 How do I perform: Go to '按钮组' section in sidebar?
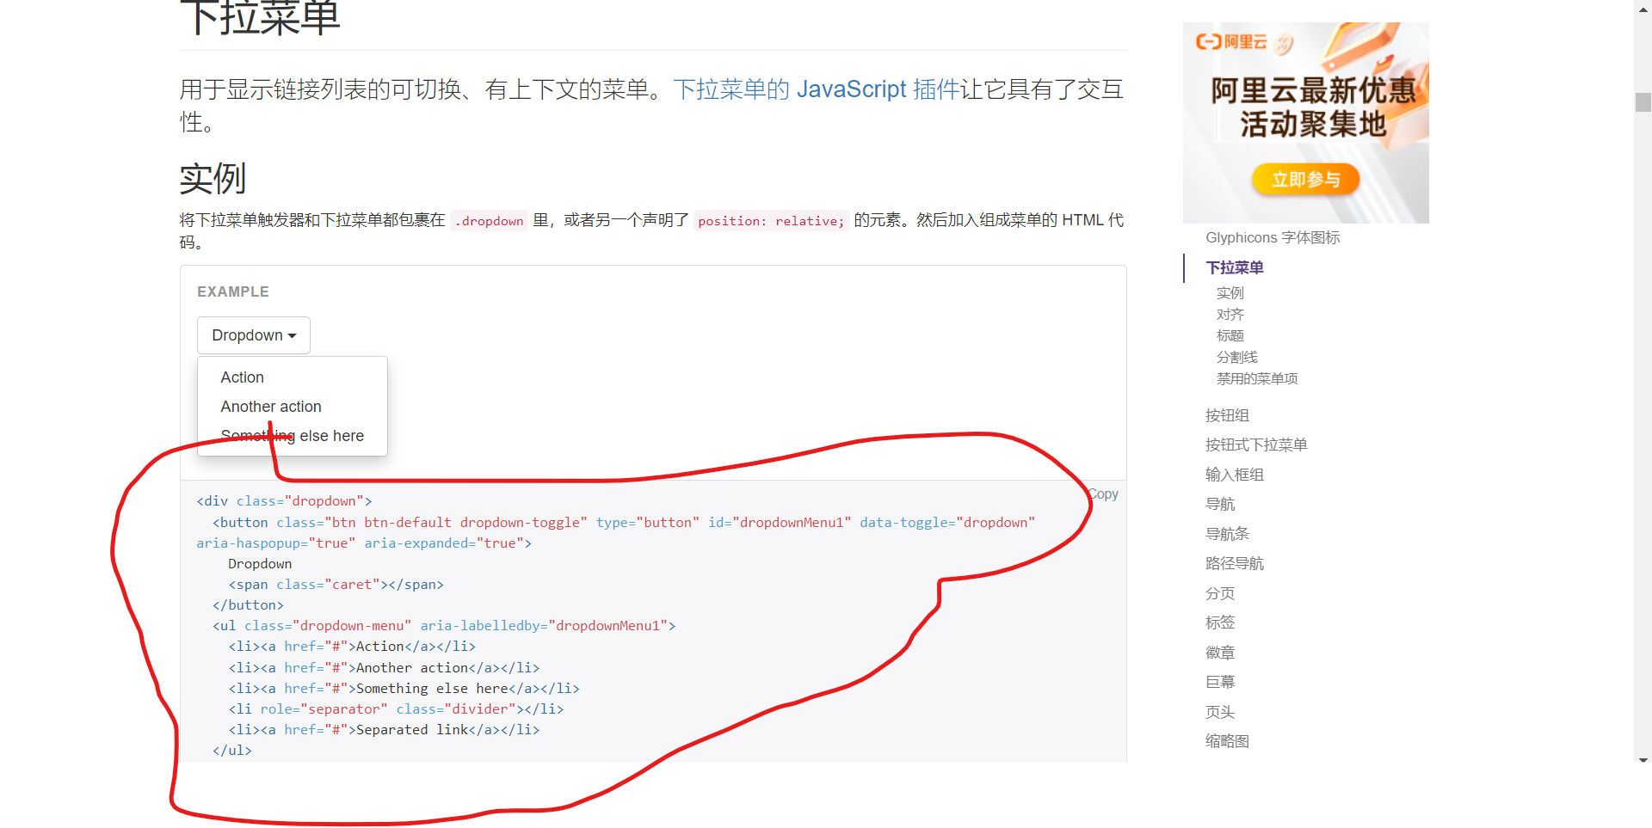pyautogui.click(x=1227, y=416)
